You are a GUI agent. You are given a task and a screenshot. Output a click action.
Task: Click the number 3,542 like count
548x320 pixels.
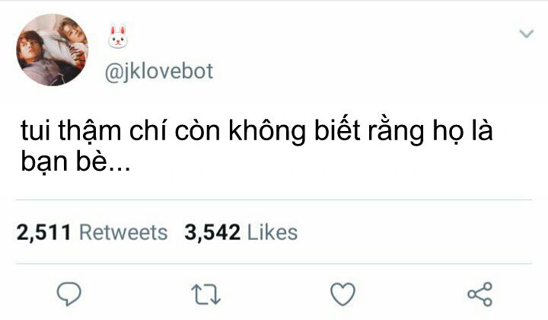pos(212,233)
